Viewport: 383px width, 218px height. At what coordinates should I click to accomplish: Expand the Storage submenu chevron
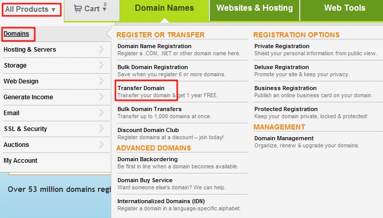(101, 66)
